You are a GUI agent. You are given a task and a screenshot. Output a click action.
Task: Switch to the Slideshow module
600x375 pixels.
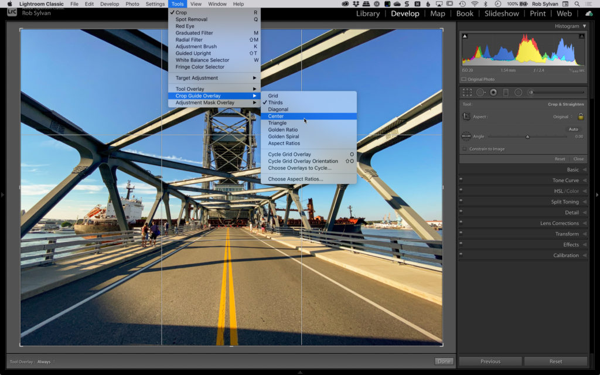pos(502,13)
